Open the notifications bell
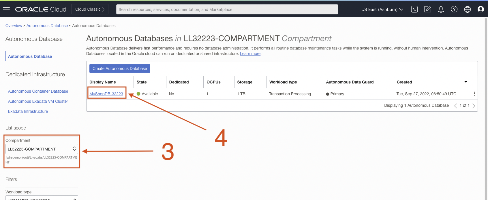This screenshot has width=488, height=200. pos(441,9)
